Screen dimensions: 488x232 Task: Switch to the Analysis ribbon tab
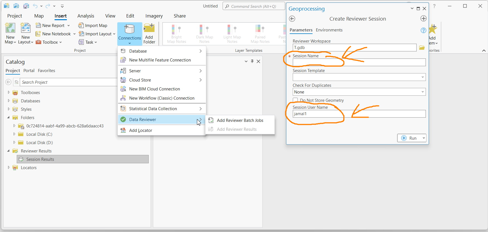(x=86, y=16)
